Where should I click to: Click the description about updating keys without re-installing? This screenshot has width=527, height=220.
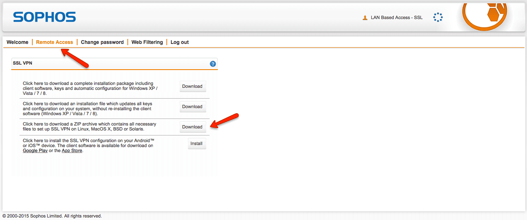coord(88,109)
